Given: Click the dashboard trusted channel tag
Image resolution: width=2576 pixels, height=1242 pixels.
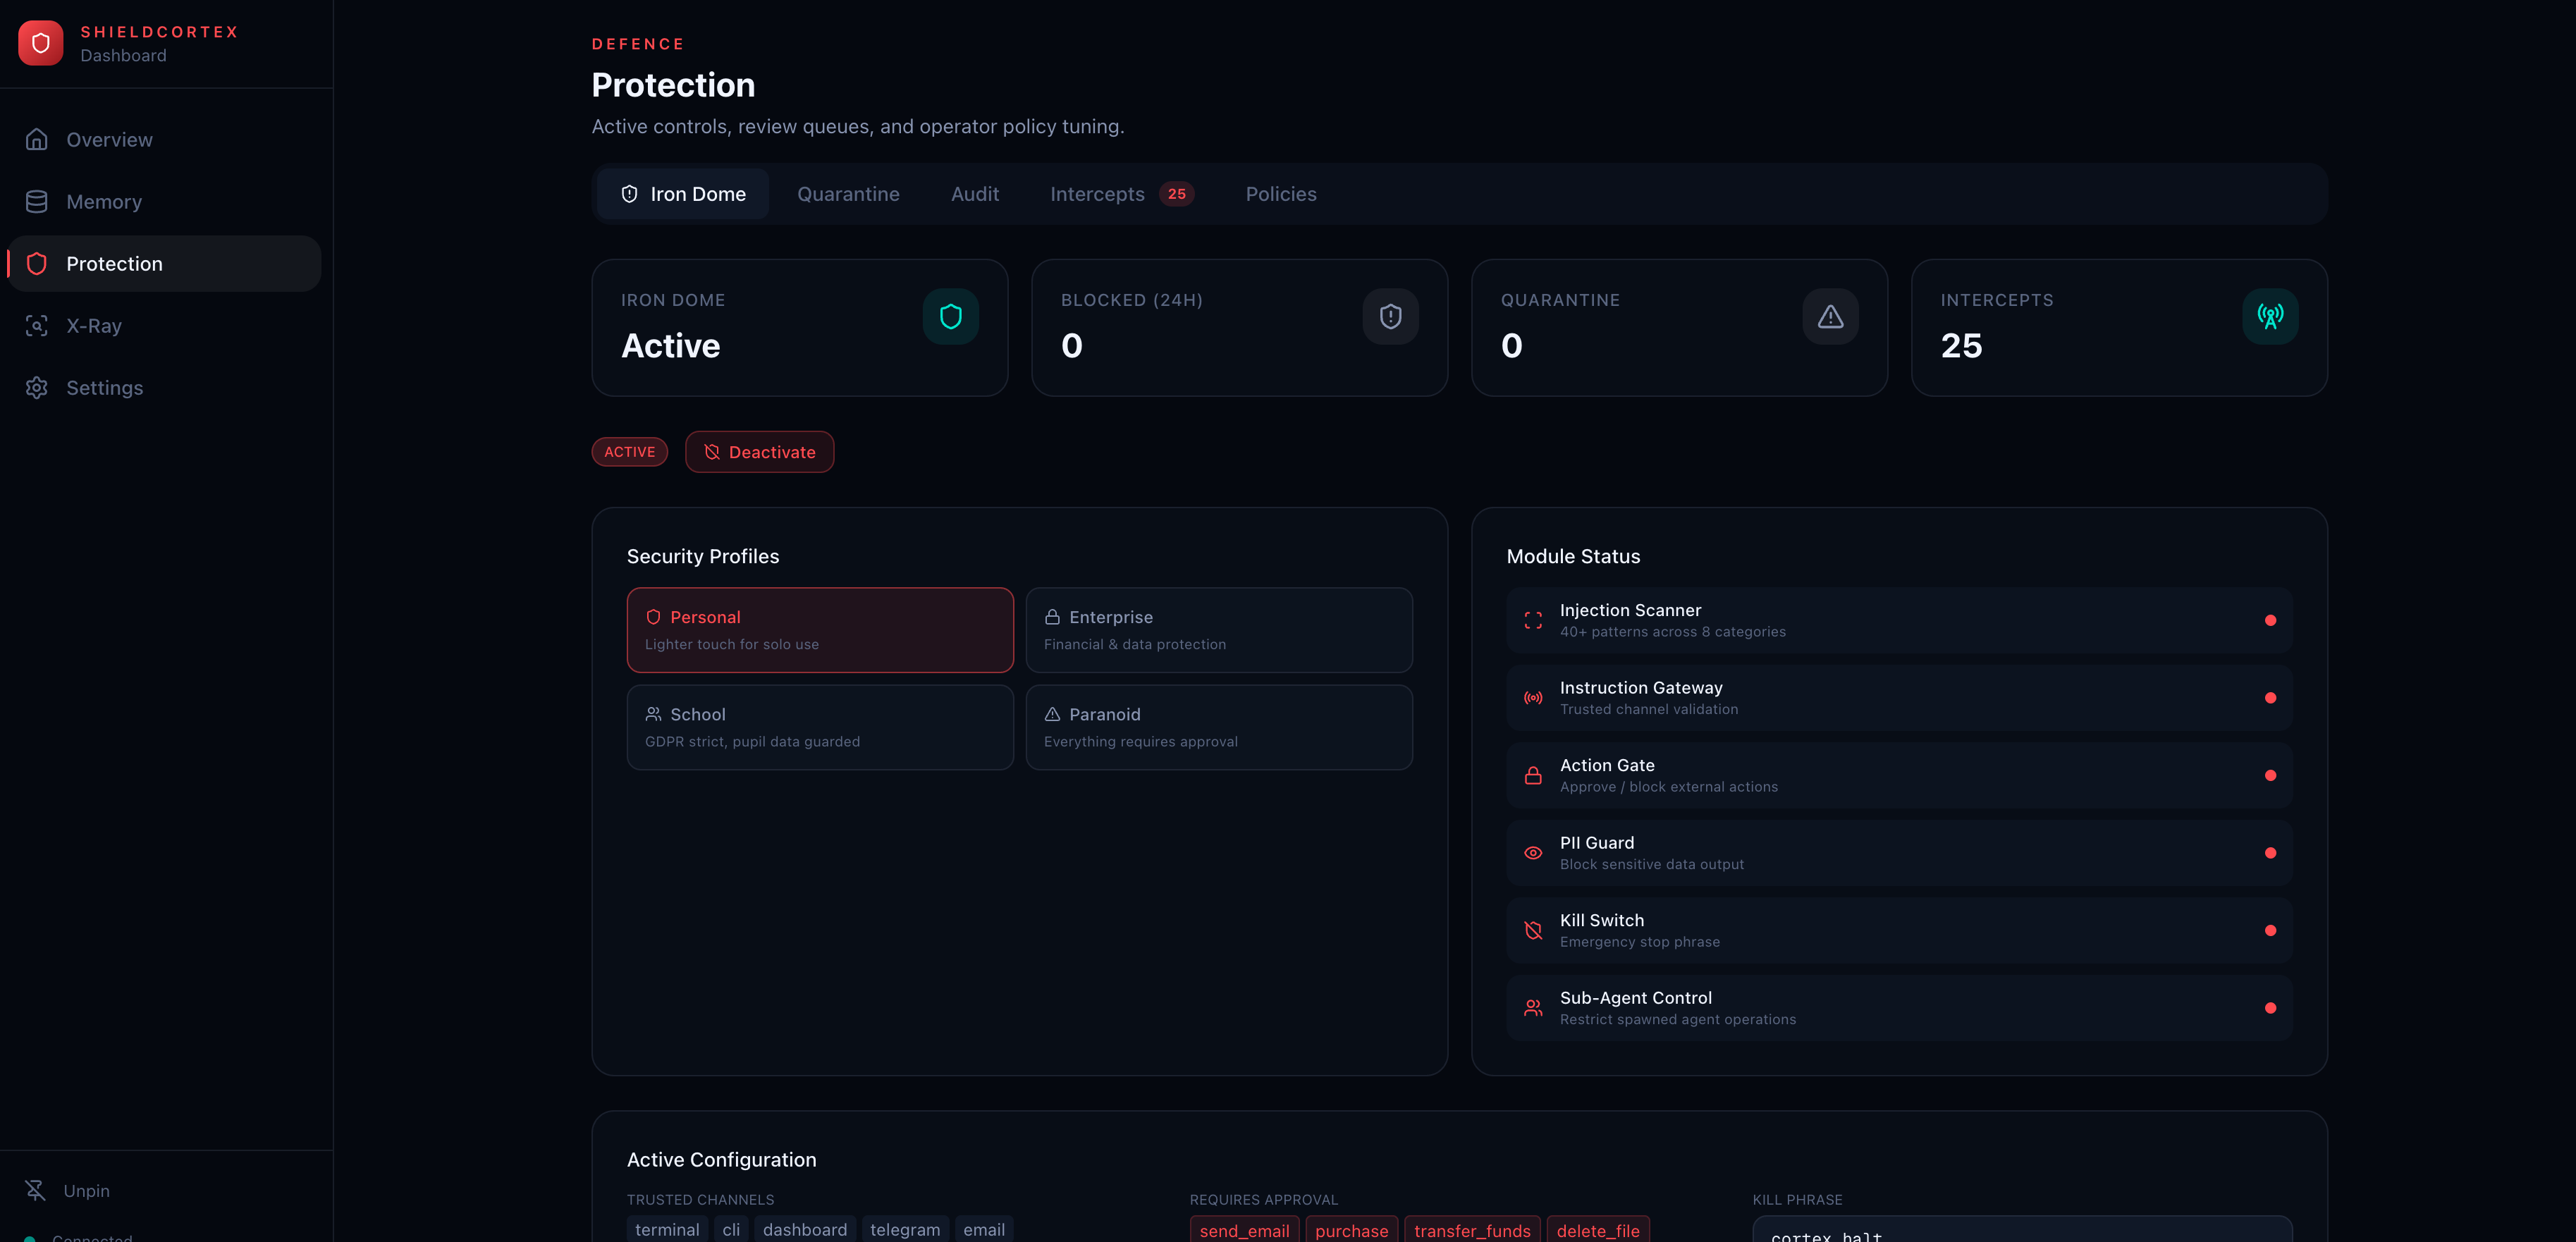Looking at the screenshot, I should [805, 1229].
